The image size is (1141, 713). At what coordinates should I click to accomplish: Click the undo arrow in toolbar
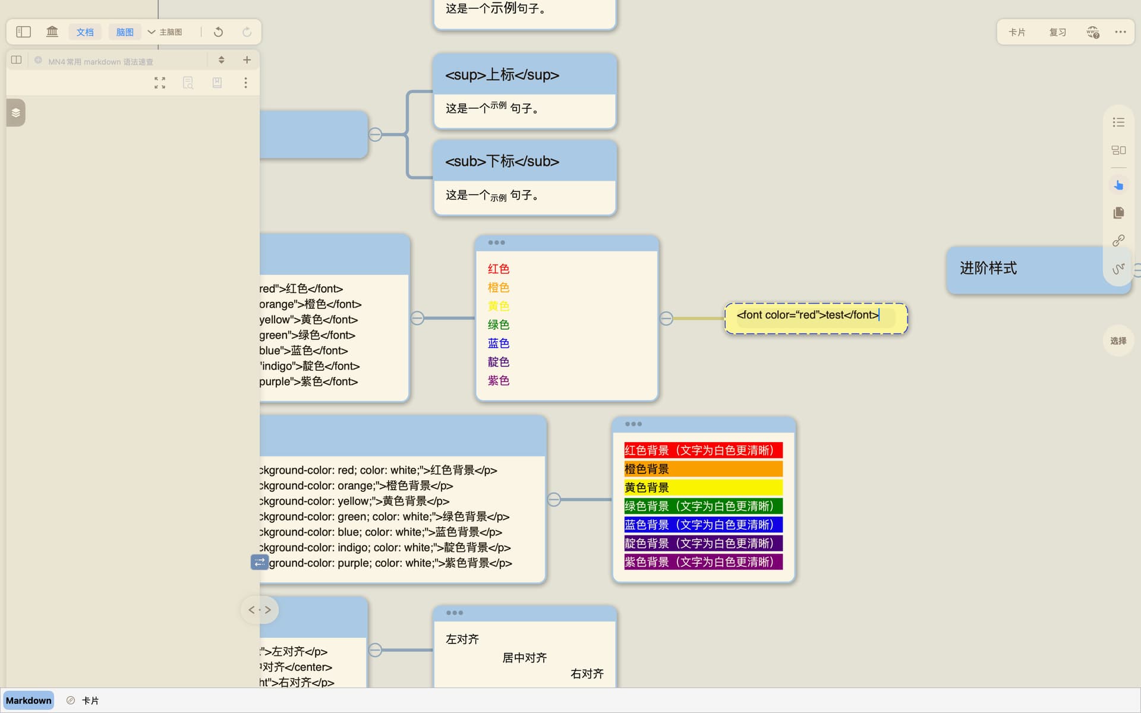218,32
